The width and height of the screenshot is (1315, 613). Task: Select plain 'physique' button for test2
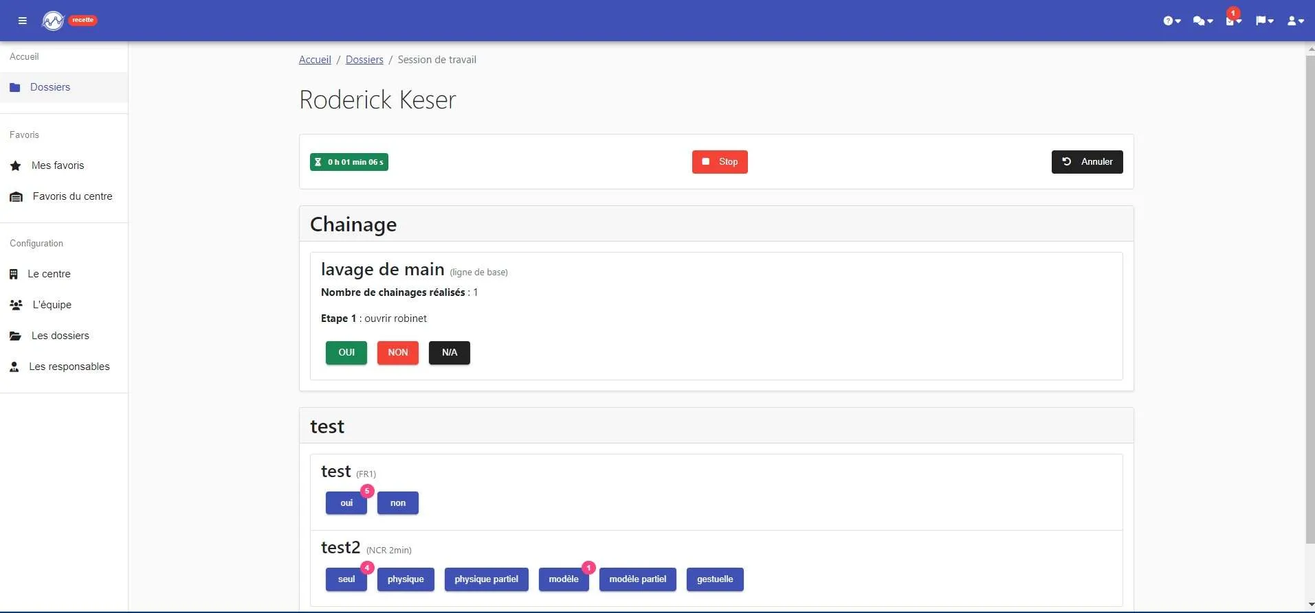[x=406, y=579]
